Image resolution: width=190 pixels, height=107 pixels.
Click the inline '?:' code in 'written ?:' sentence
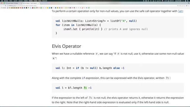167,78
